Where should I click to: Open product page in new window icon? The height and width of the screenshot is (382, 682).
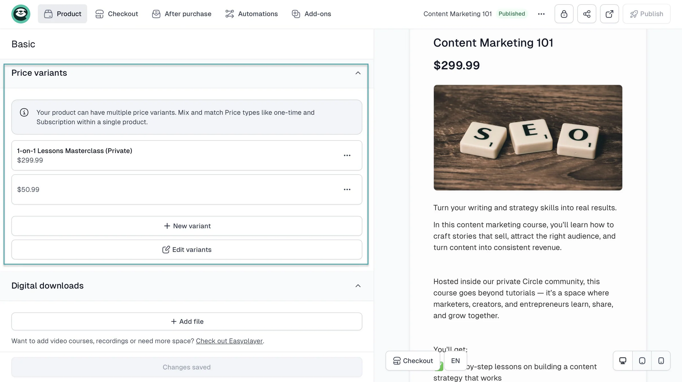point(610,14)
